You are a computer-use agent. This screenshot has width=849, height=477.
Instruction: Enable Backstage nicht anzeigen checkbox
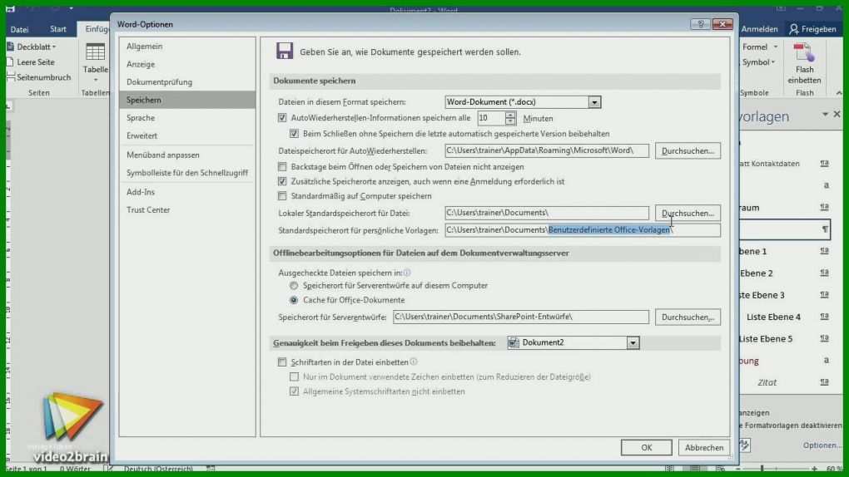coord(282,166)
